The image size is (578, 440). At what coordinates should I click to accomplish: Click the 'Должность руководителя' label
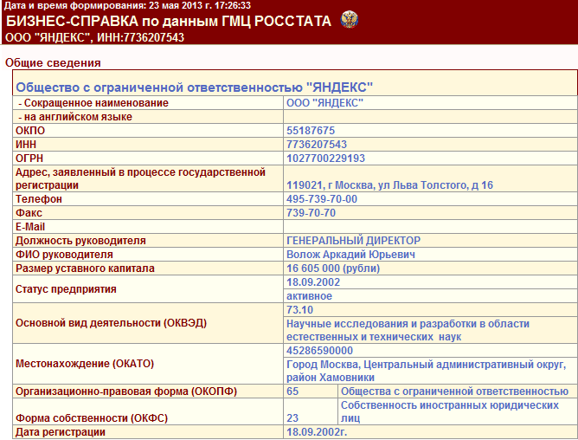(x=80, y=241)
